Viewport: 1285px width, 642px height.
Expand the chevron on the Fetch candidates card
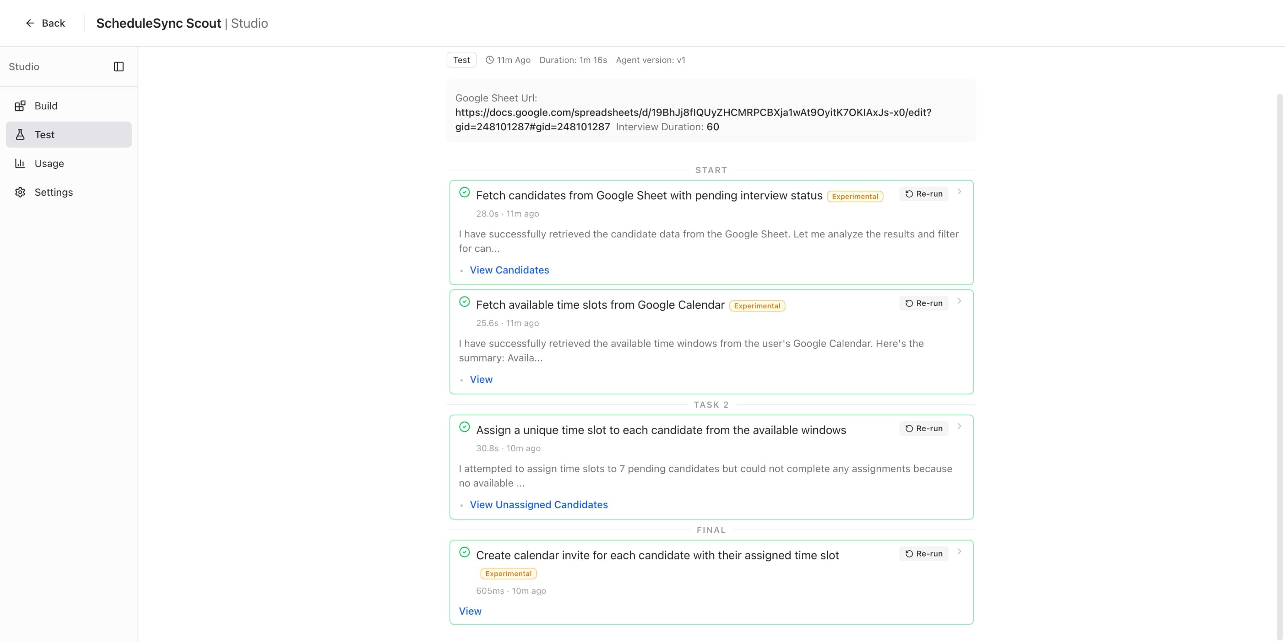tap(960, 192)
